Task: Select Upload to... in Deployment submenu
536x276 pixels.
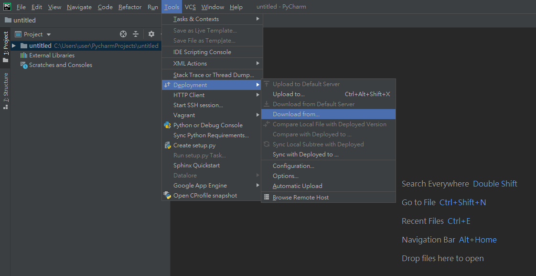Action: pos(328,94)
